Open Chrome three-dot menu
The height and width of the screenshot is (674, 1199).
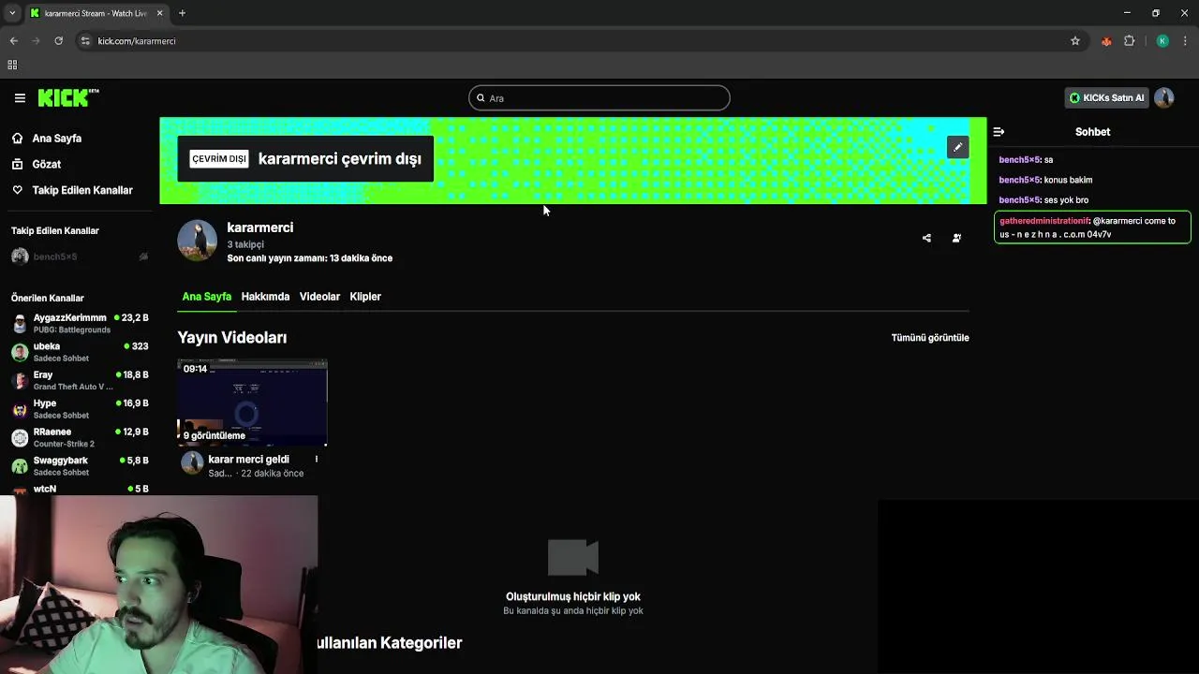[1186, 41]
